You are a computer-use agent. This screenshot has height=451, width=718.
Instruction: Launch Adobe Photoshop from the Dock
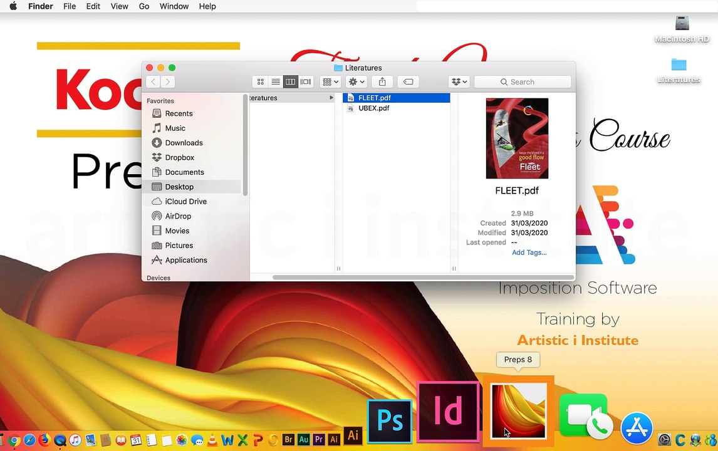click(x=389, y=421)
